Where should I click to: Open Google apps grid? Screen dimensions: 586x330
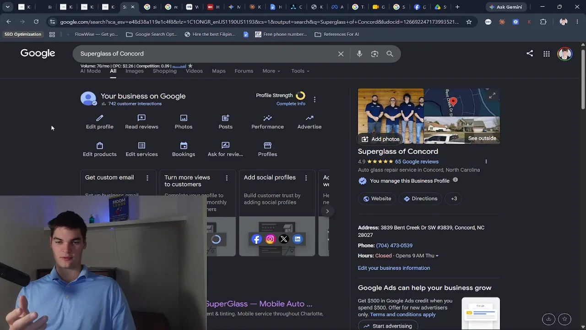tap(547, 54)
